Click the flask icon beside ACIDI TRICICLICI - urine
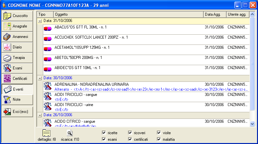Image resolution: width=258 pixels, height=144 pixels. coord(48,107)
